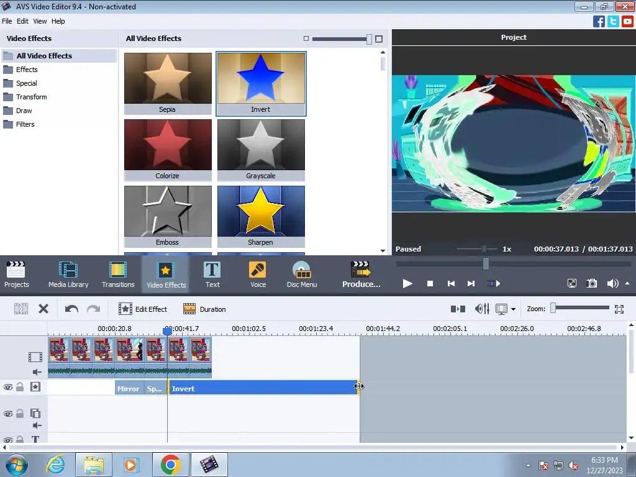Open the YouTube link icon
The height and width of the screenshot is (477, 636).
[x=627, y=21]
